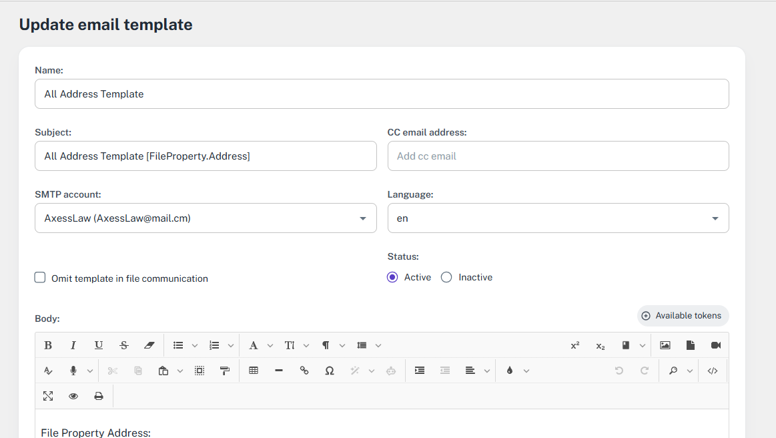The width and height of the screenshot is (776, 438).
Task: Open the font family dropdown arrow
Action: [x=270, y=346]
